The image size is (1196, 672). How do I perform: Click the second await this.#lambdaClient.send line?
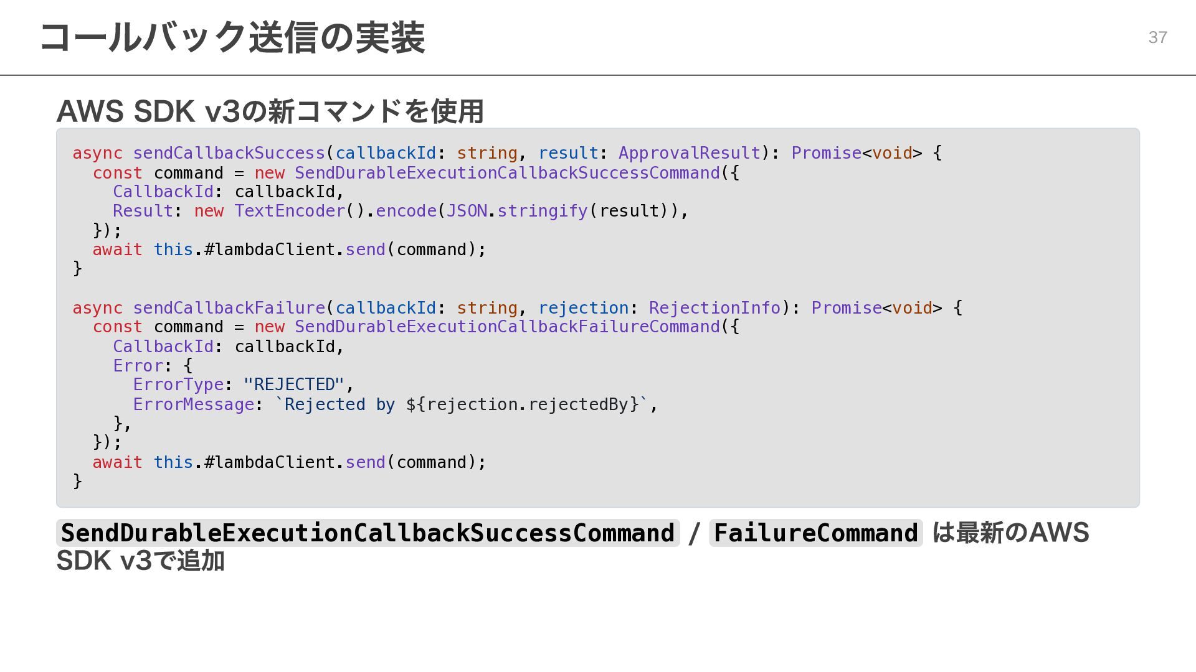click(x=289, y=462)
